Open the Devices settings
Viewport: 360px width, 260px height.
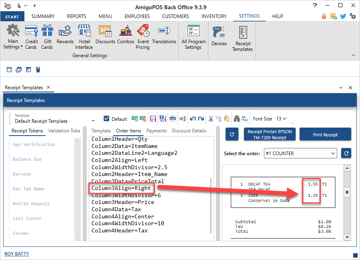[x=219, y=36]
